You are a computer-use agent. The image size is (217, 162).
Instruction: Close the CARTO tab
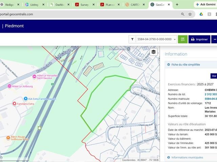(x=144, y=4)
